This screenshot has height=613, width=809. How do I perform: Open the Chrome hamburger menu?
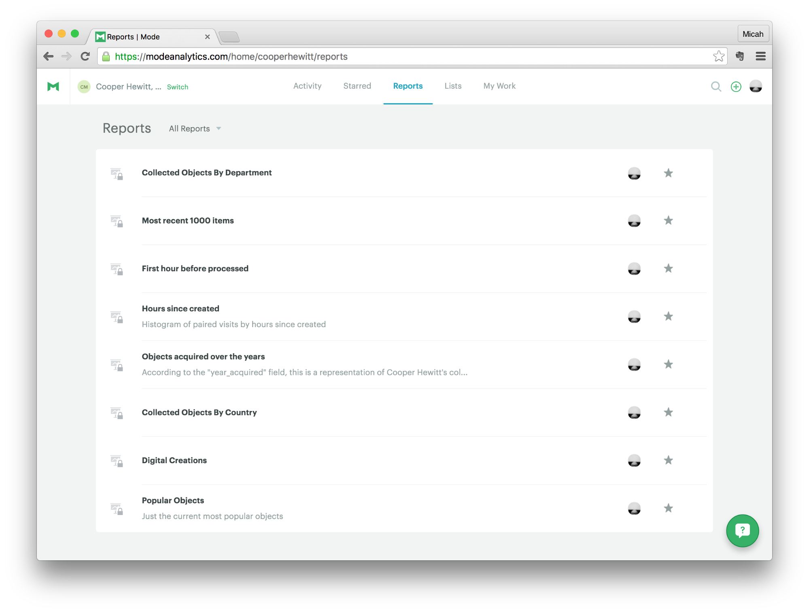click(x=760, y=56)
